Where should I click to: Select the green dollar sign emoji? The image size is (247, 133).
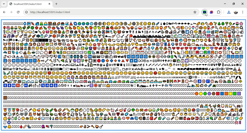[61, 52]
